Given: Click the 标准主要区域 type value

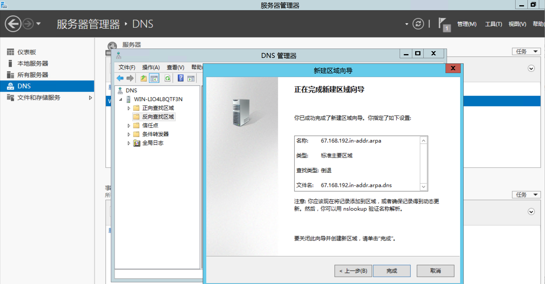Looking at the screenshot, I should [x=337, y=156].
